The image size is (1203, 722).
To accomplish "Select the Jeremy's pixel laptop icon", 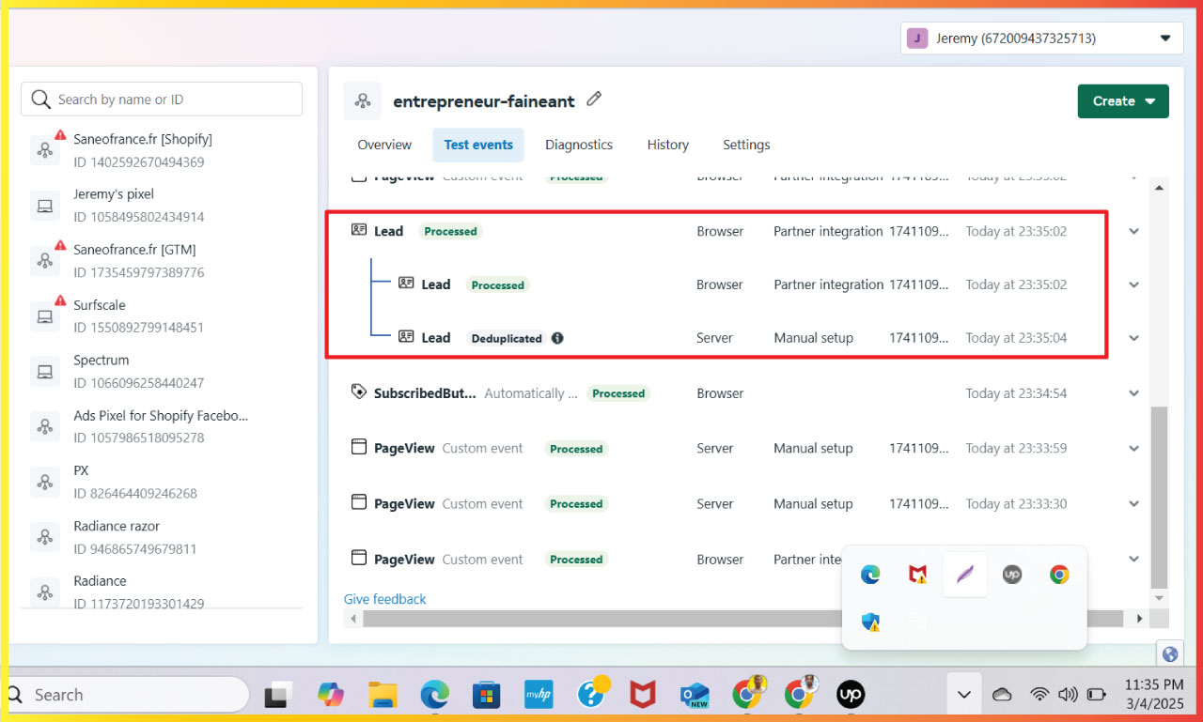I will 45,206.
